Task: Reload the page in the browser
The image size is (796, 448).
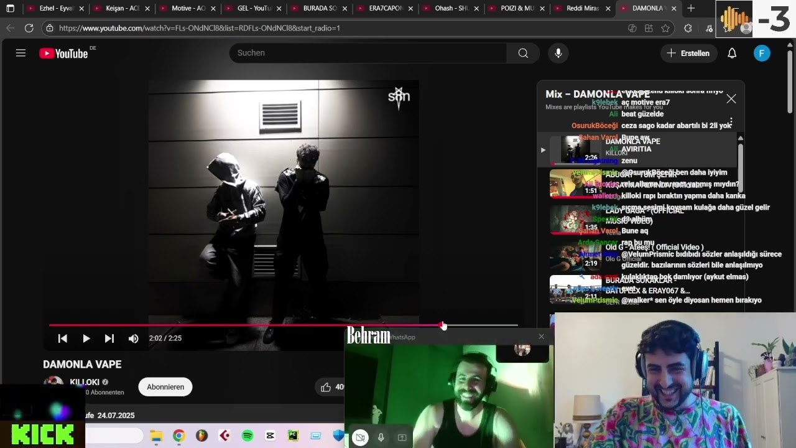Action: pyautogui.click(x=29, y=28)
